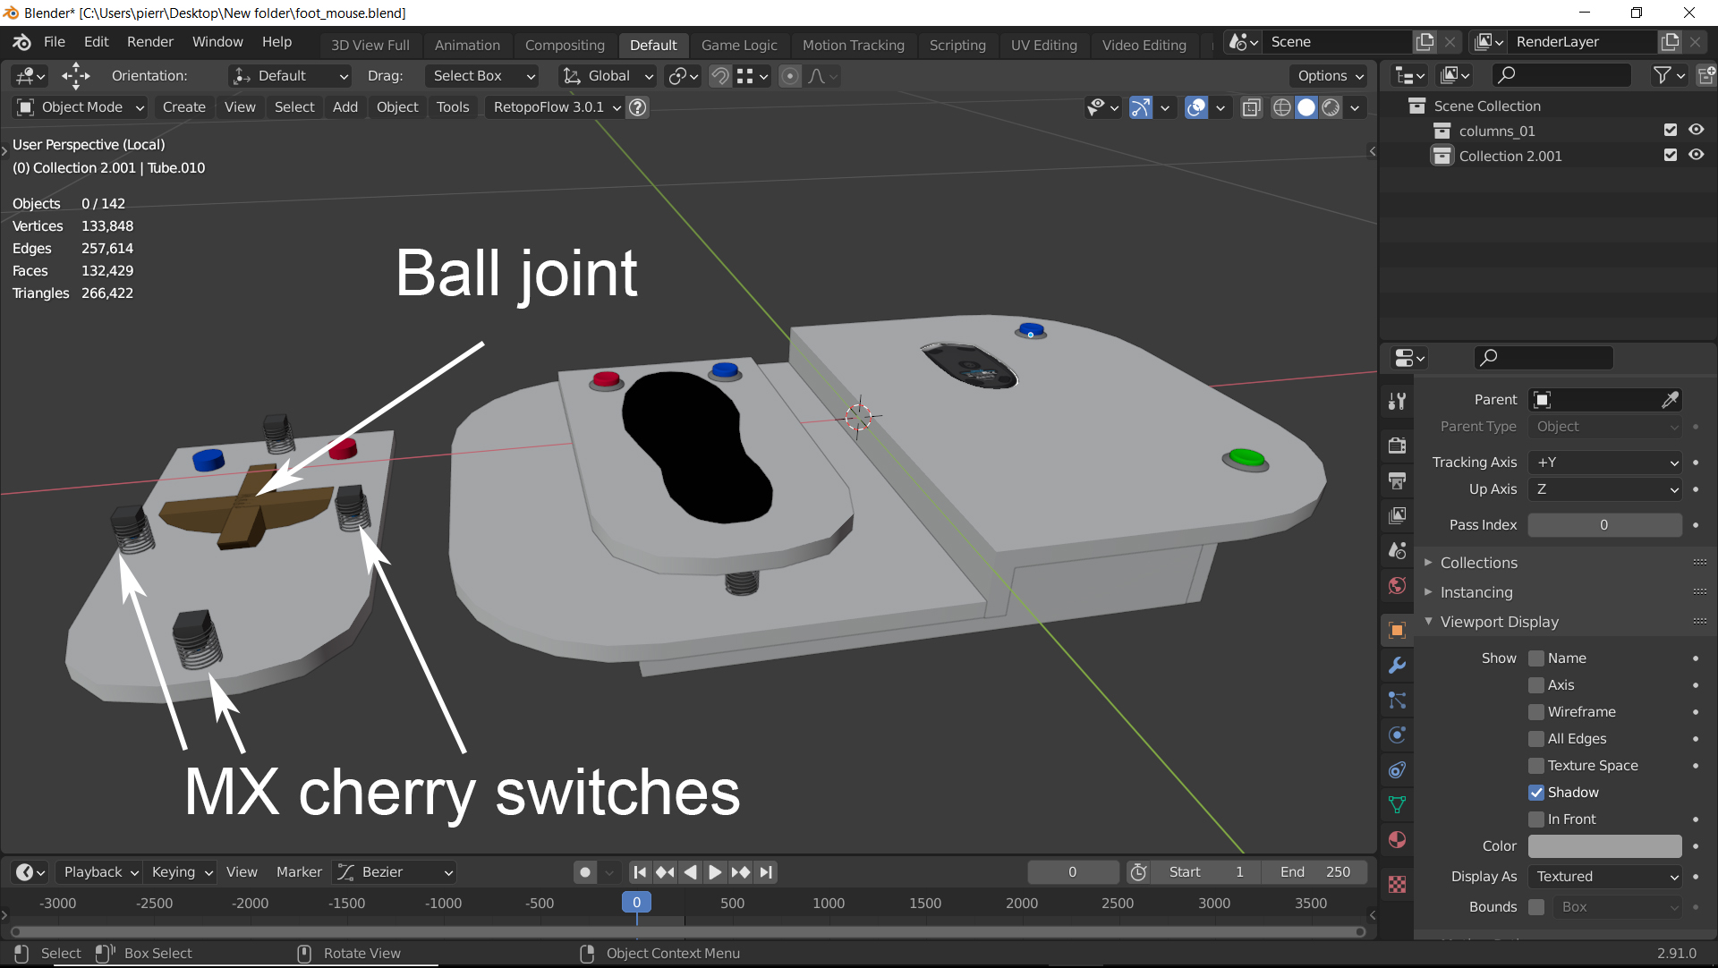
Task: Open the World properties tab
Action: [1397, 586]
